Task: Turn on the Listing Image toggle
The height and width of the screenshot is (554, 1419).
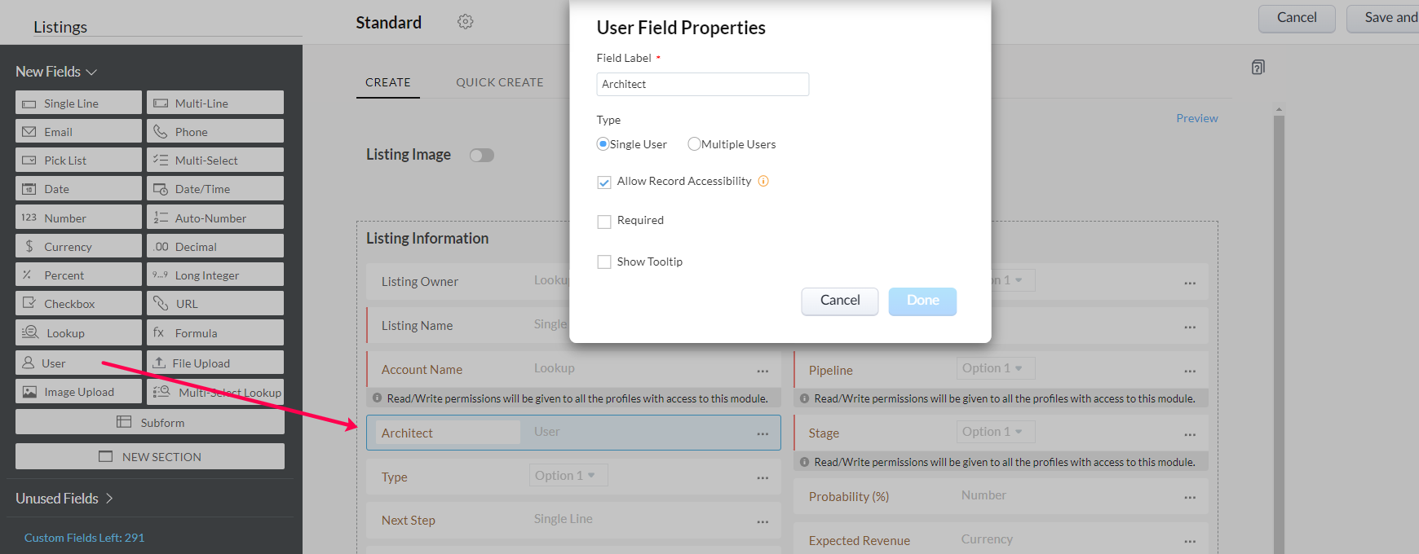Action: pyautogui.click(x=482, y=156)
